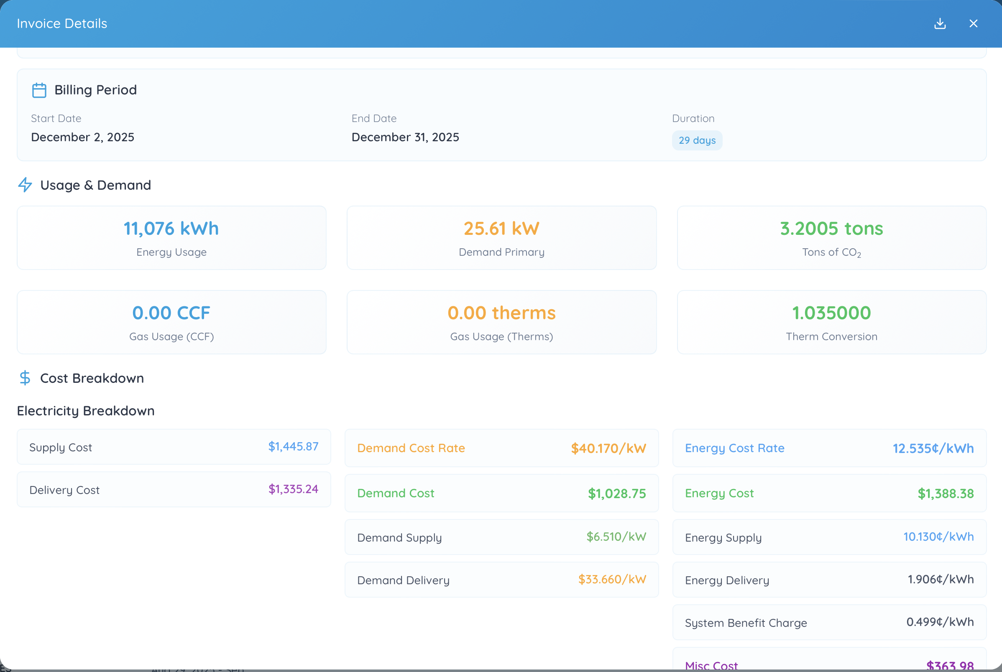
Task: Select the 11,076 kWh Energy Usage card
Action: pyautogui.click(x=171, y=238)
